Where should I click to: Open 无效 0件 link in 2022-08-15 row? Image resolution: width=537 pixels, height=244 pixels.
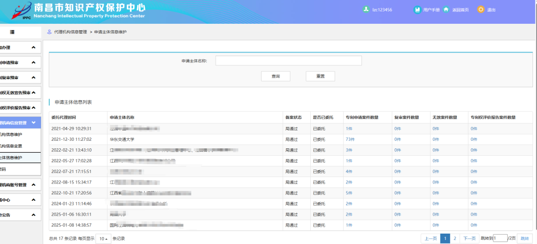pyautogui.click(x=436, y=182)
